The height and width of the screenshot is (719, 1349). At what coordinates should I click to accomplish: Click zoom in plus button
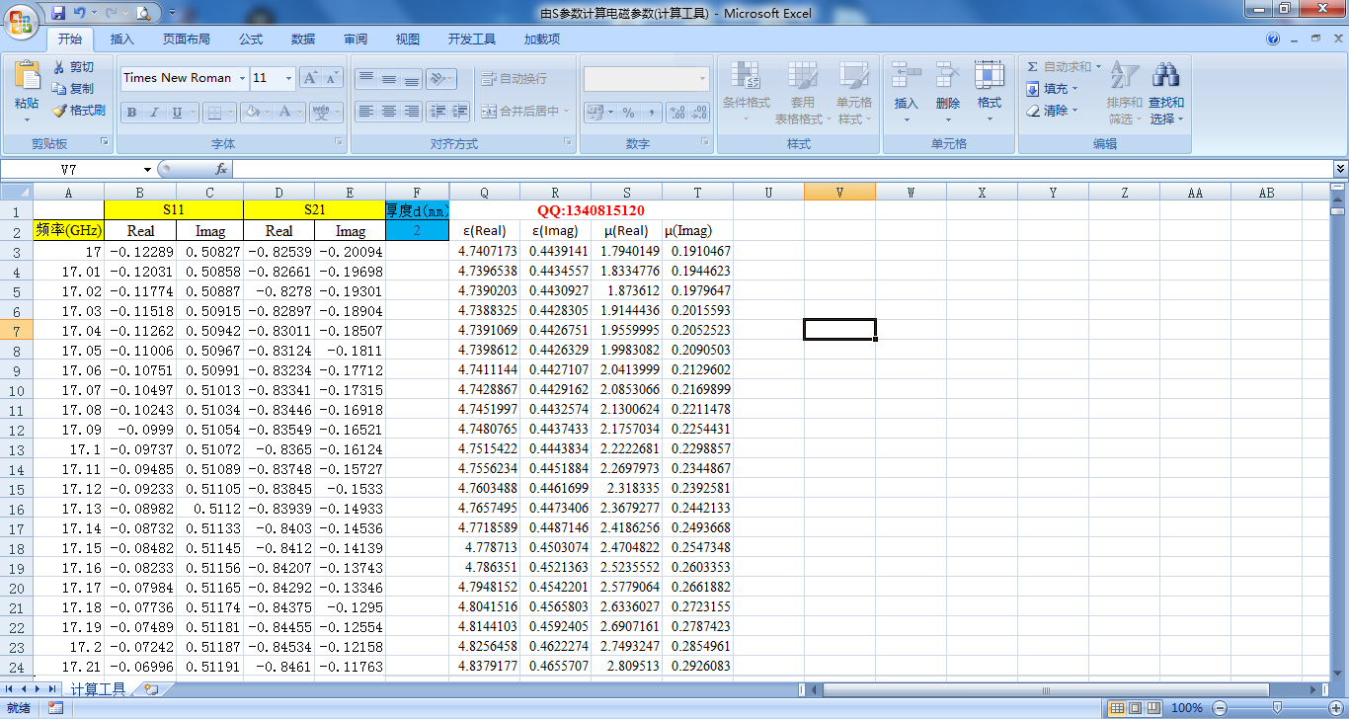click(1334, 708)
